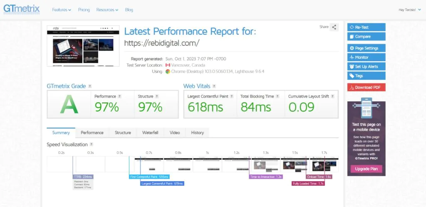
Task: Click the help icon next to Web Vitals
Action: [214, 86]
